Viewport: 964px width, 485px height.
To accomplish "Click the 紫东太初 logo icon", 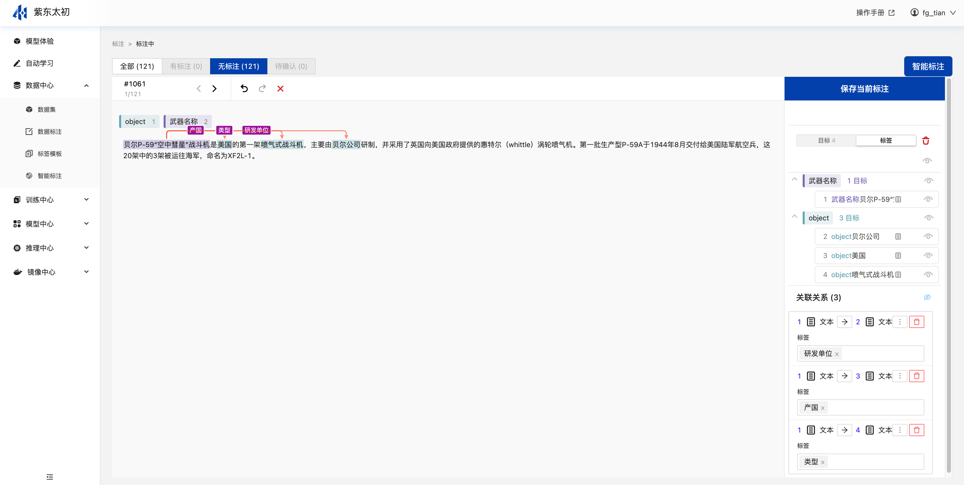I will (20, 12).
